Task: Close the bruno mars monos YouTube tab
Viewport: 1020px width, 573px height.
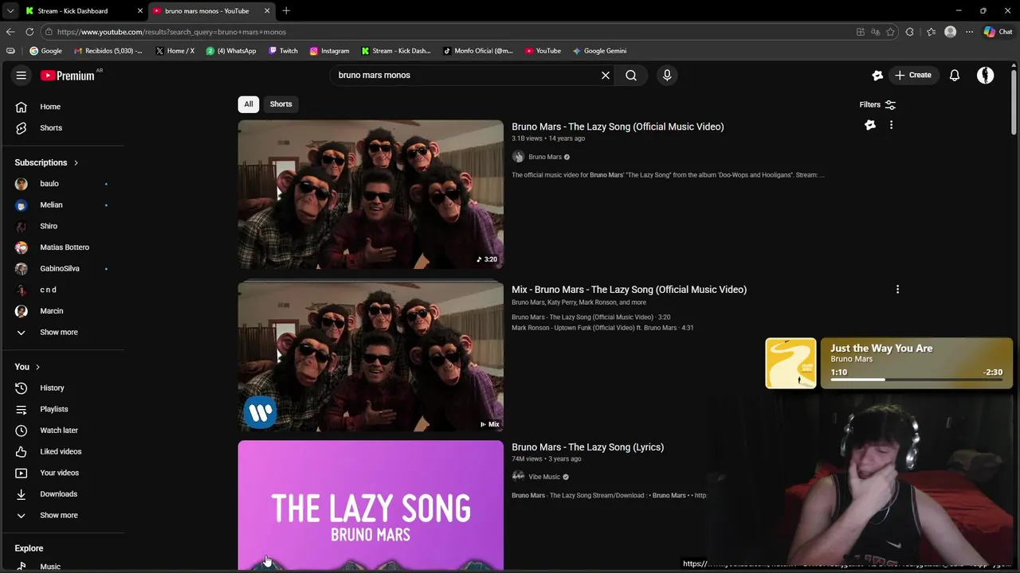Action: [x=267, y=10]
